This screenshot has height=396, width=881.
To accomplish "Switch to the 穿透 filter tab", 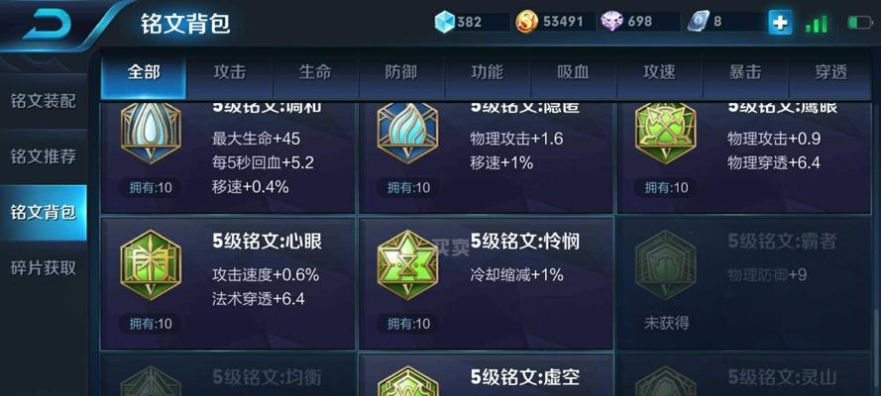I will coord(830,72).
